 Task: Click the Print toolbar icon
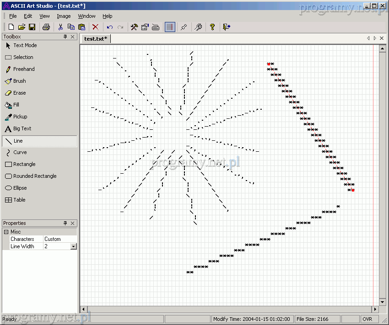coord(46,27)
